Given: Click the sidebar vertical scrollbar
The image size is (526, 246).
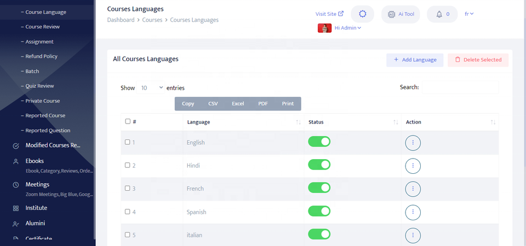Looking at the screenshot, I should [95, 120].
